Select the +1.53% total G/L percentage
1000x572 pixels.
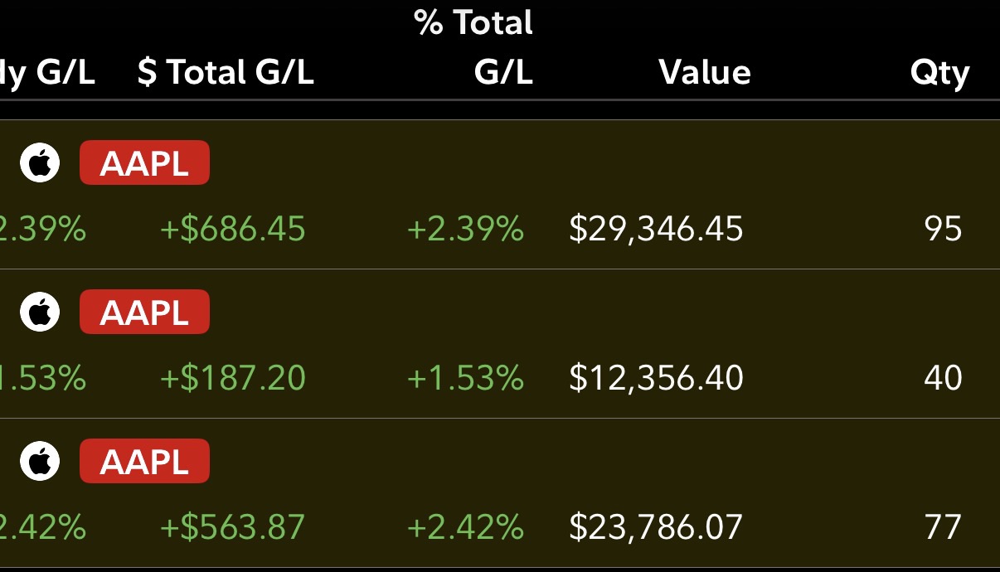click(466, 377)
